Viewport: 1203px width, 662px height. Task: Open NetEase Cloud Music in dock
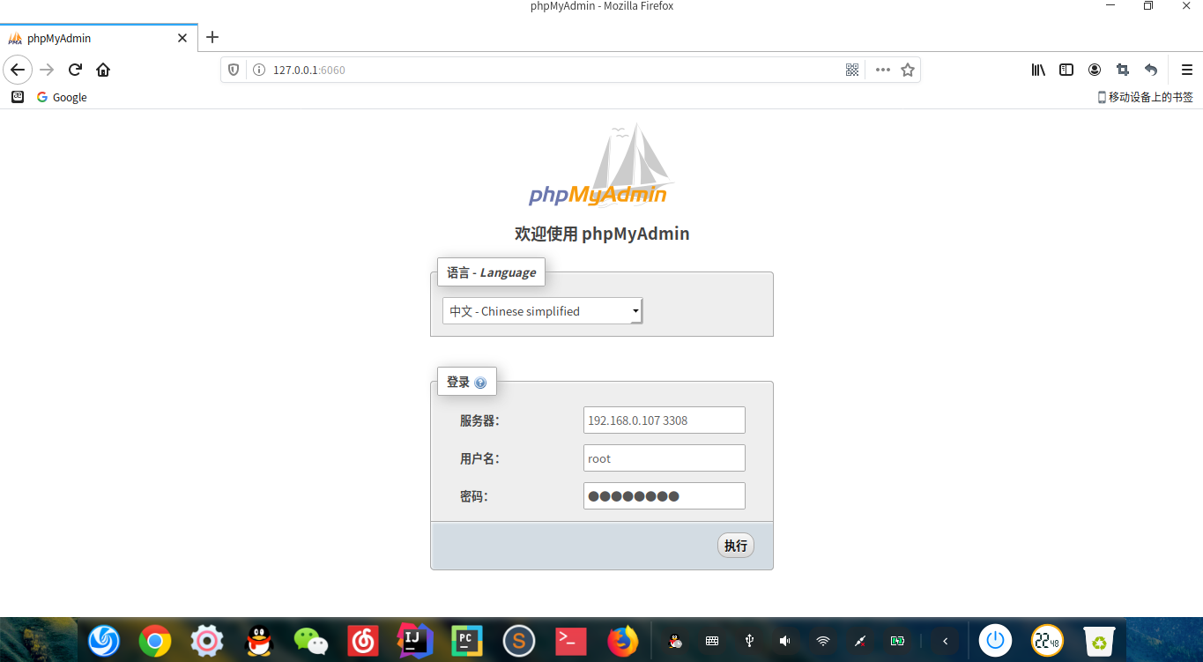coord(363,641)
